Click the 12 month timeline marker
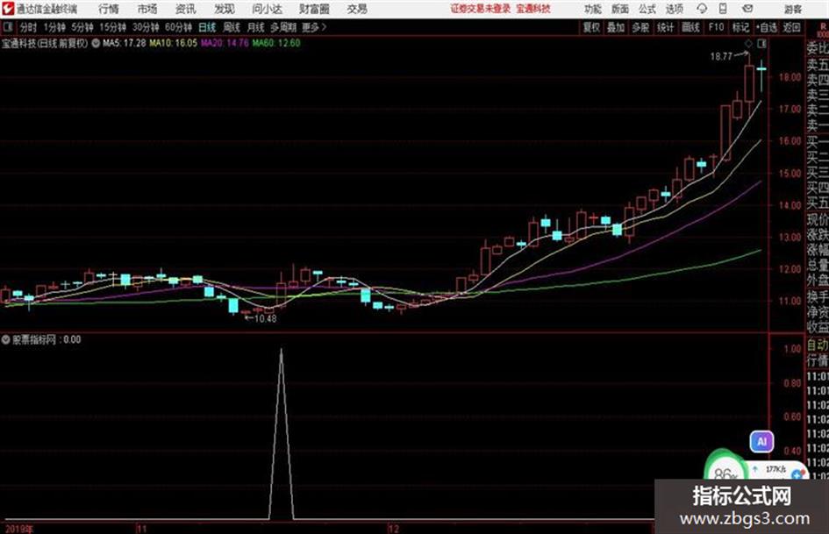This screenshot has width=829, height=534. coord(393,529)
